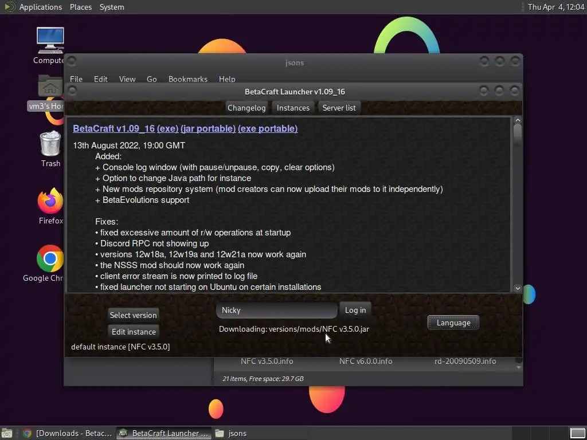The width and height of the screenshot is (587, 440).
Task: Select rd-20090509.info file in jsons
Action: 465,361
